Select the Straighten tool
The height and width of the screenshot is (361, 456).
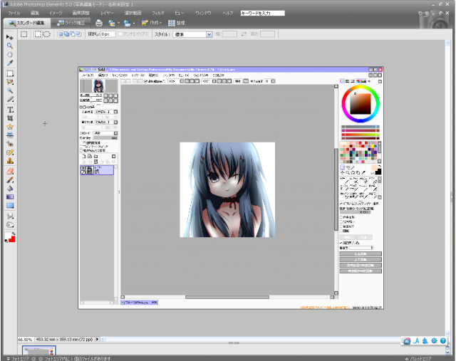pyautogui.click(x=10, y=135)
